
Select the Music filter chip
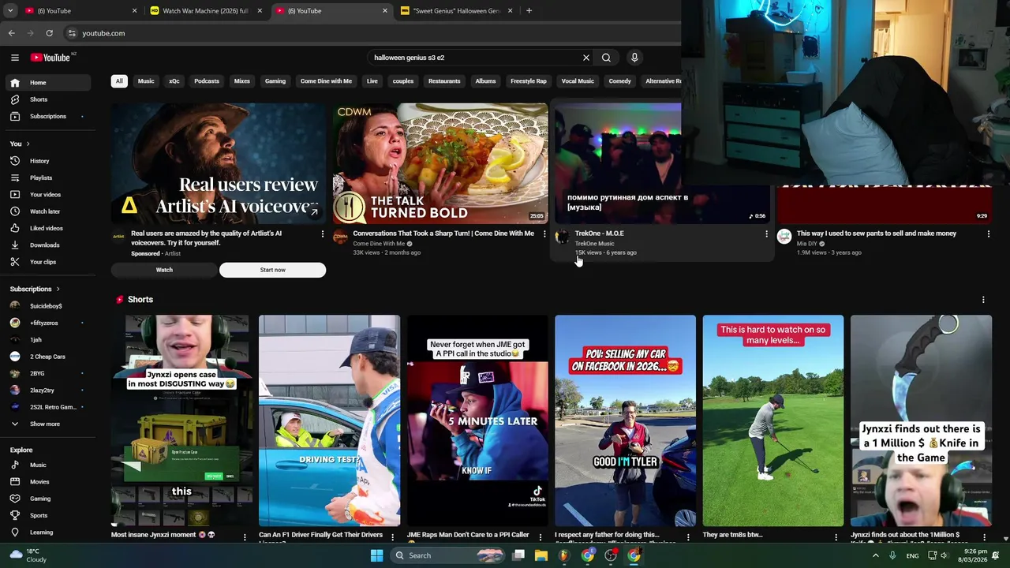pos(146,81)
